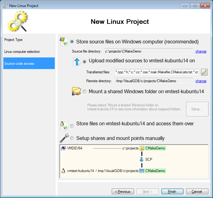This screenshot has height=198, width=213.
Task: Select Upload modified sources to vmtest-kubuntu14
Action: pos(84,62)
